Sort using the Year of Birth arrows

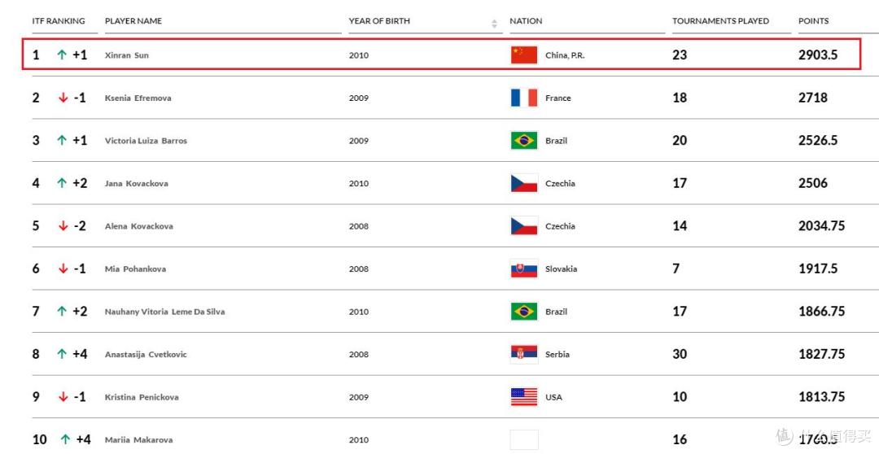pos(495,24)
